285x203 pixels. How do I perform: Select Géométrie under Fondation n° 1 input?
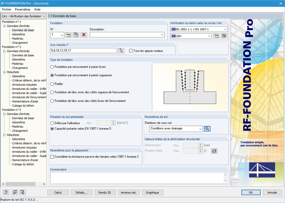click(x=19, y=34)
